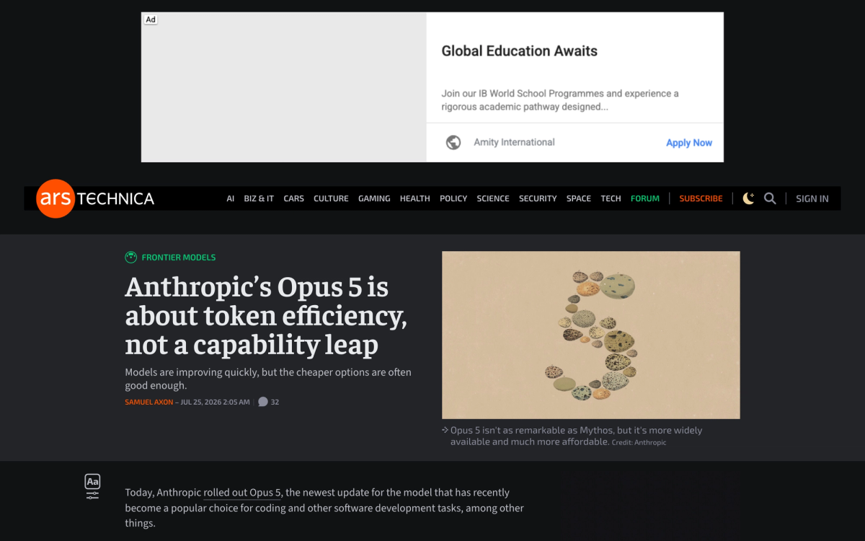Open the CULTURE section
Screen dimensions: 865x541
click(331, 198)
